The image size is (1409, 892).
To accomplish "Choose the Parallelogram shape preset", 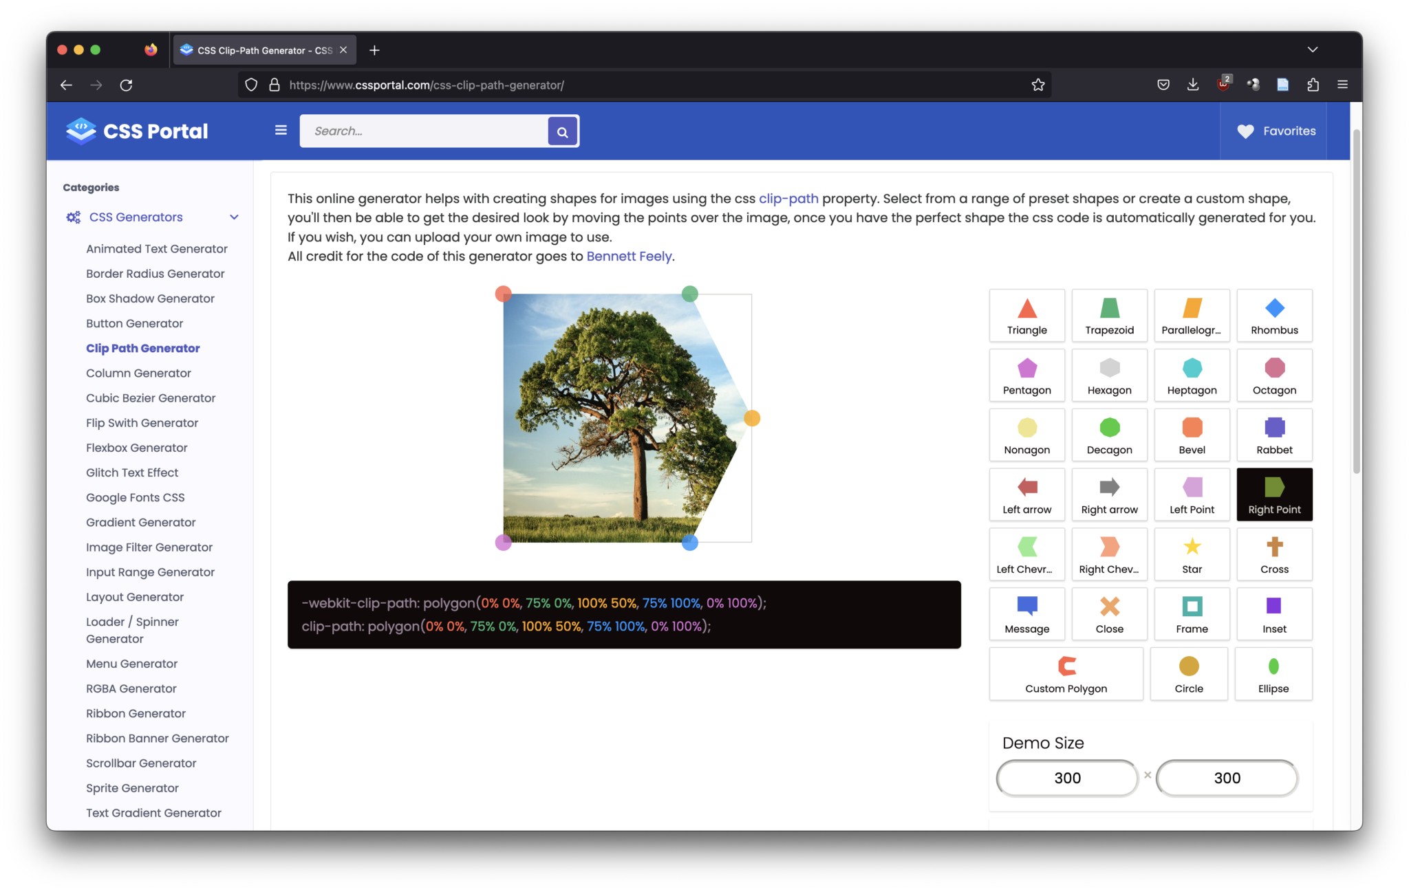I will 1192,316.
